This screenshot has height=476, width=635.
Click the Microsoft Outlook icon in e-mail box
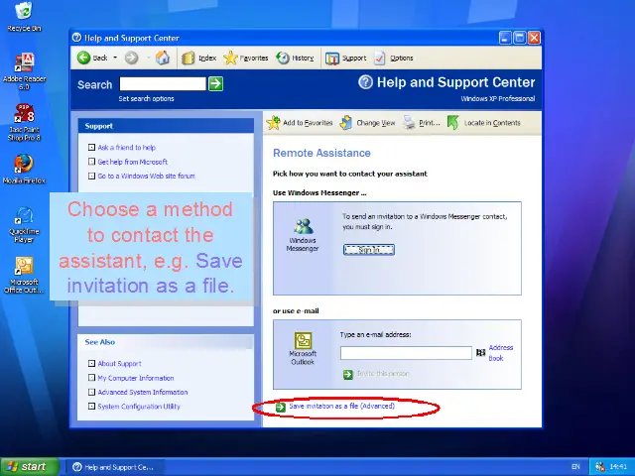point(303,341)
